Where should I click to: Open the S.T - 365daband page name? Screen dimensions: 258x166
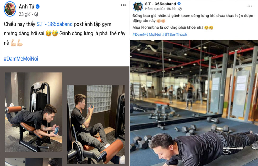(x=160, y=4)
